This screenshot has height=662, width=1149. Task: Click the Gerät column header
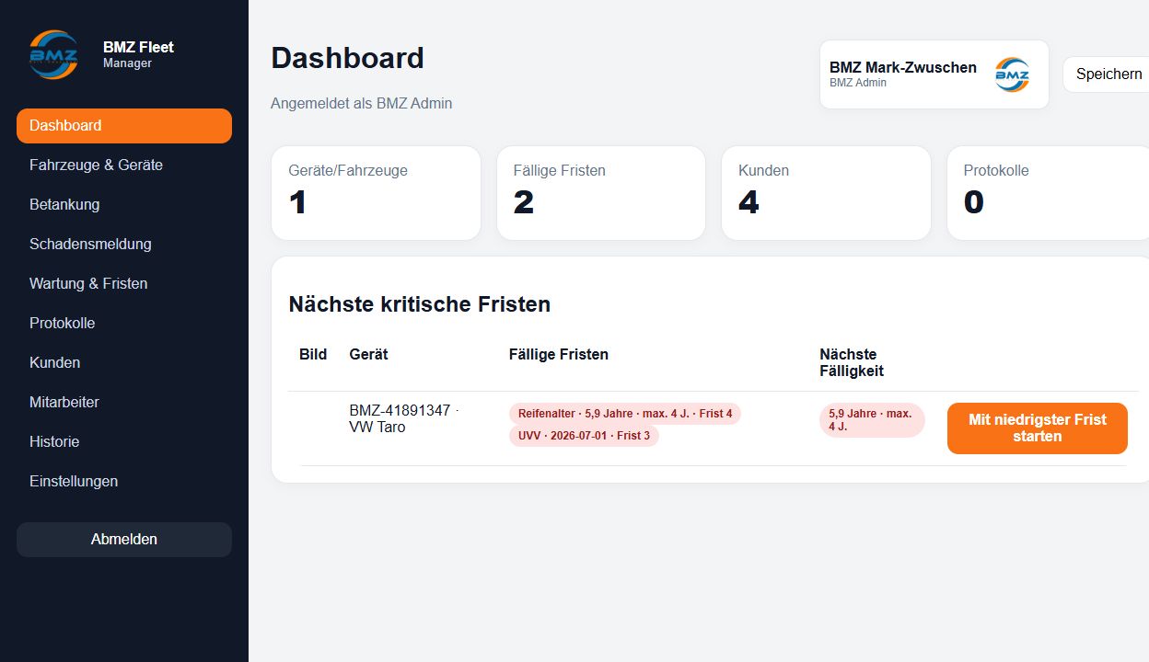[368, 355]
